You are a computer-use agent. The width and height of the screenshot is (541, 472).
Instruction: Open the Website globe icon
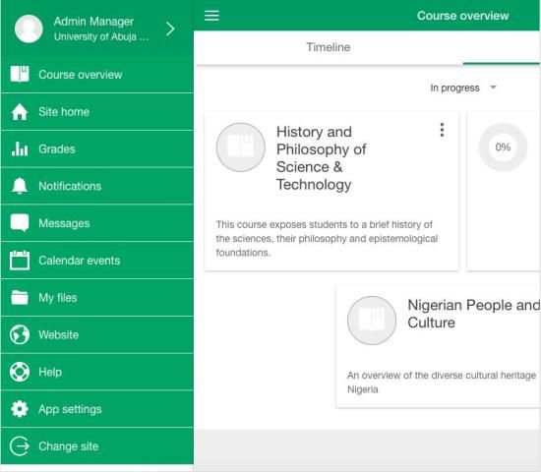[20, 334]
